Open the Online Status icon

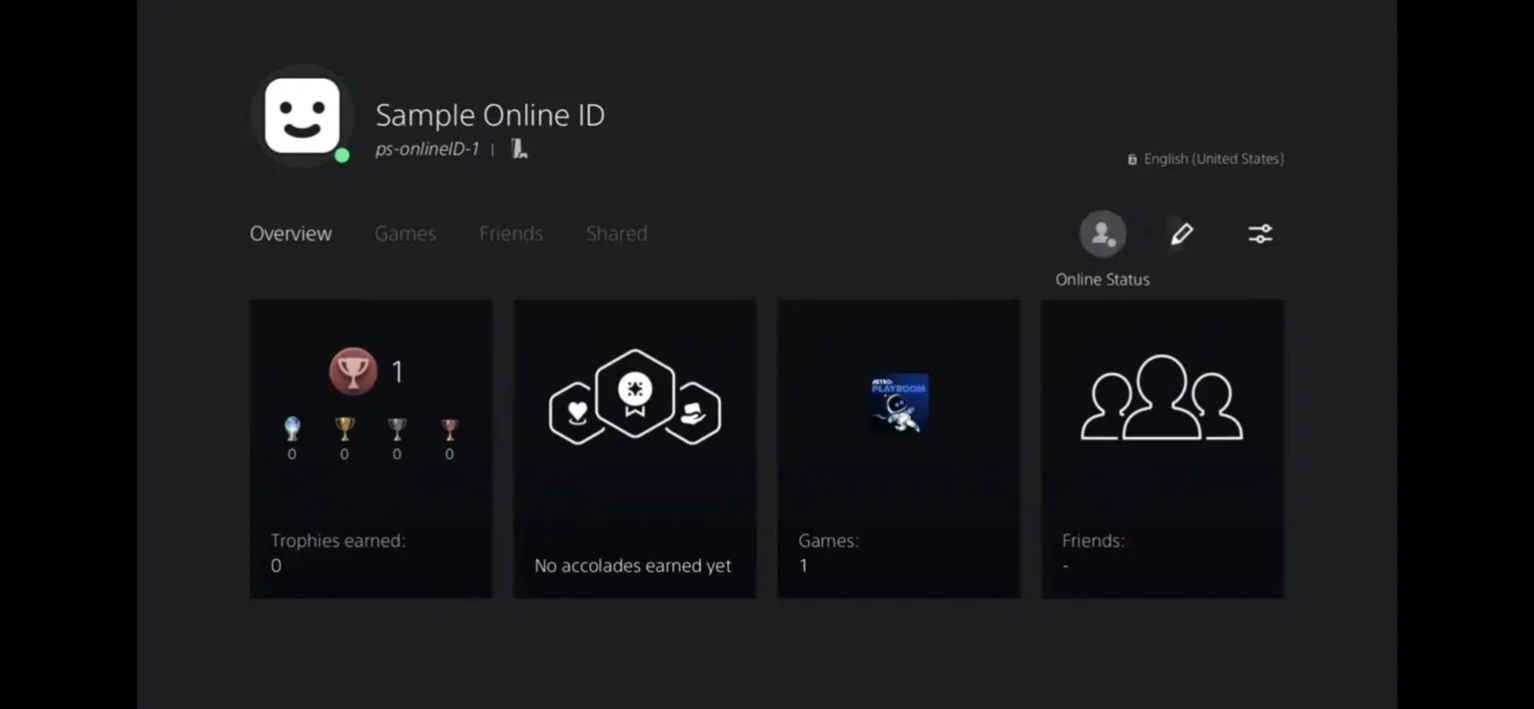(x=1102, y=234)
